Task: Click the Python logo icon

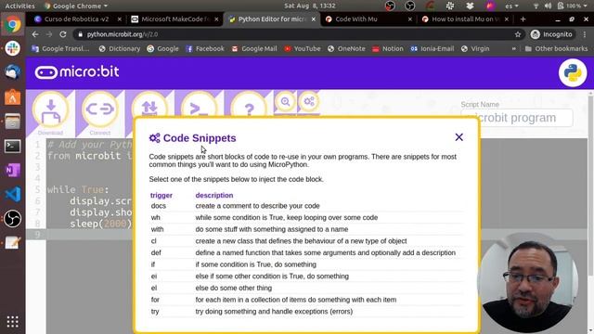Action: tap(573, 72)
